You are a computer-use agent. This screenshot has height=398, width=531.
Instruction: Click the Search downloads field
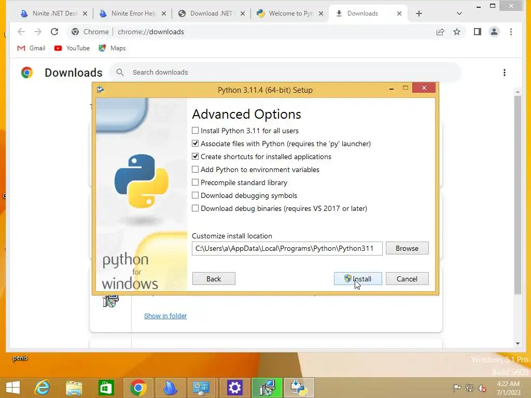(285, 72)
